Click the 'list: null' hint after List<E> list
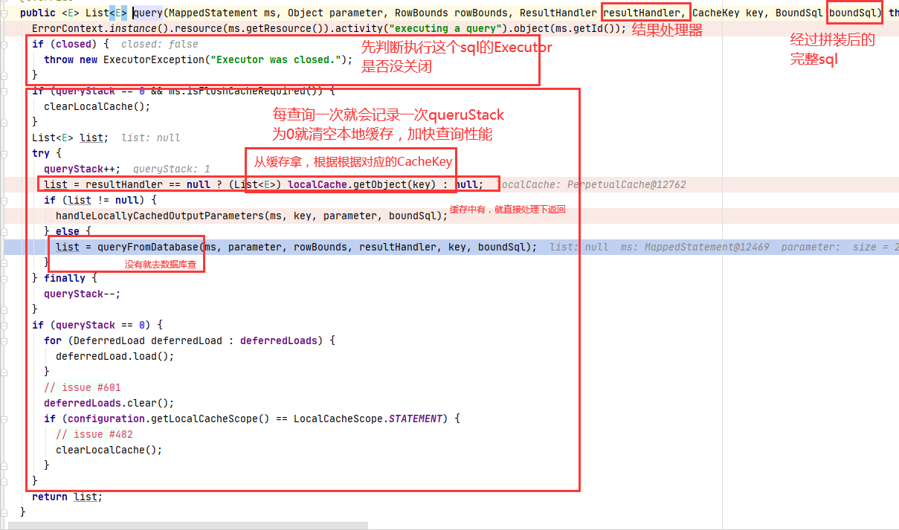This screenshot has height=530, width=899. [151, 138]
